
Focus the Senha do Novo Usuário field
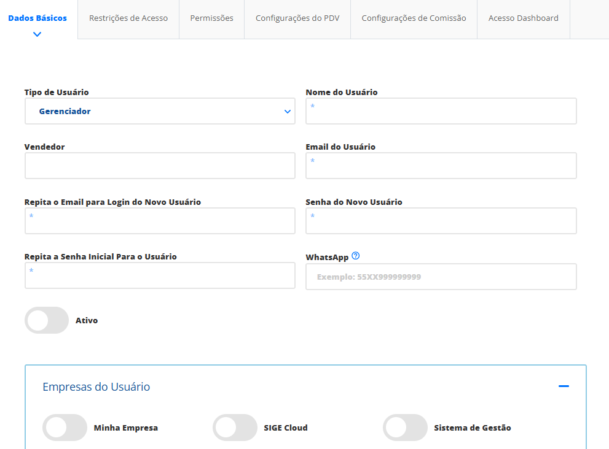441,221
